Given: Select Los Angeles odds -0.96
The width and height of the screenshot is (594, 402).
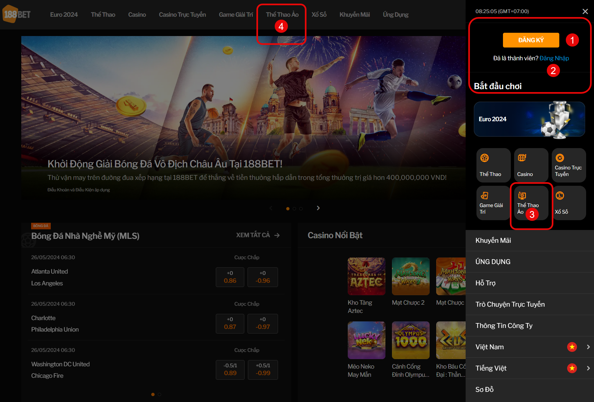Looking at the screenshot, I should pos(263,277).
